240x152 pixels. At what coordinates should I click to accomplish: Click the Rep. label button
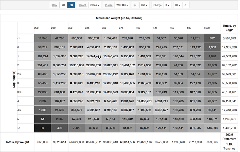tap(55, 5)
